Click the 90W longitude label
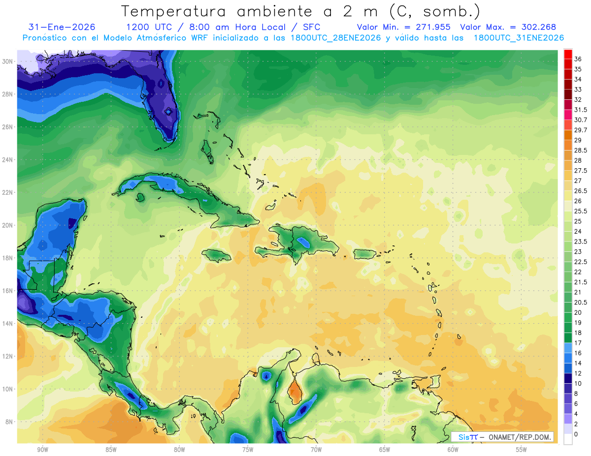Image resolution: width=591 pixels, height=456 pixels. (42, 450)
